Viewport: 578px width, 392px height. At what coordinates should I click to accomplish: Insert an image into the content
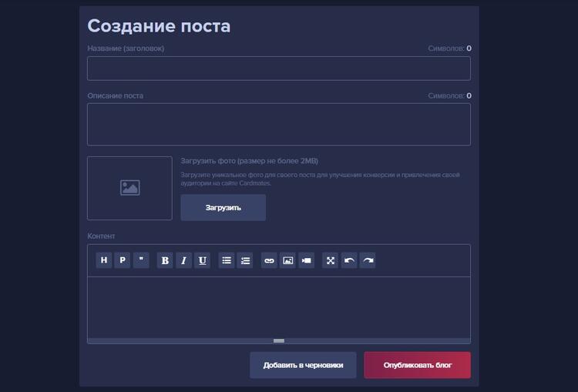pyautogui.click(x=287, y=260)
